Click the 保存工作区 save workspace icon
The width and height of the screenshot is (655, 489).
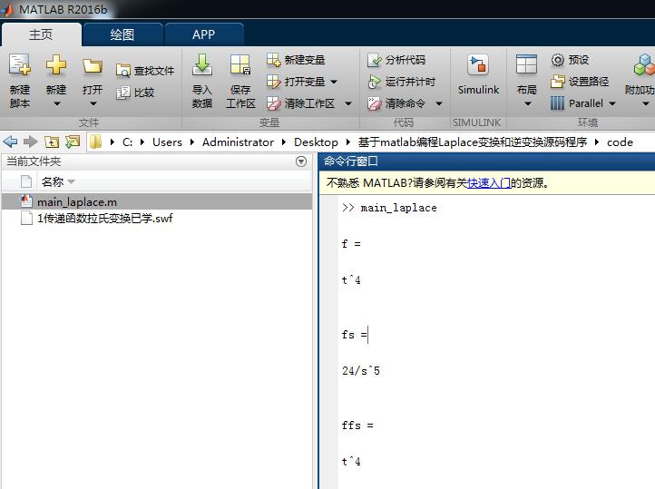tap(240, 64)
